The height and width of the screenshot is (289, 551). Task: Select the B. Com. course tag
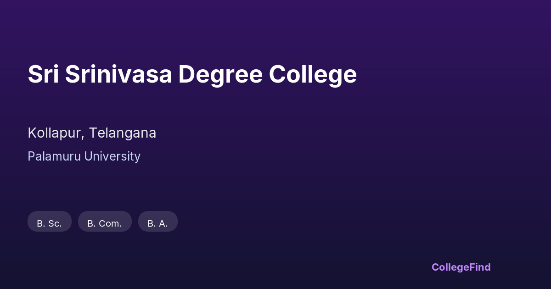click(105, 222)
